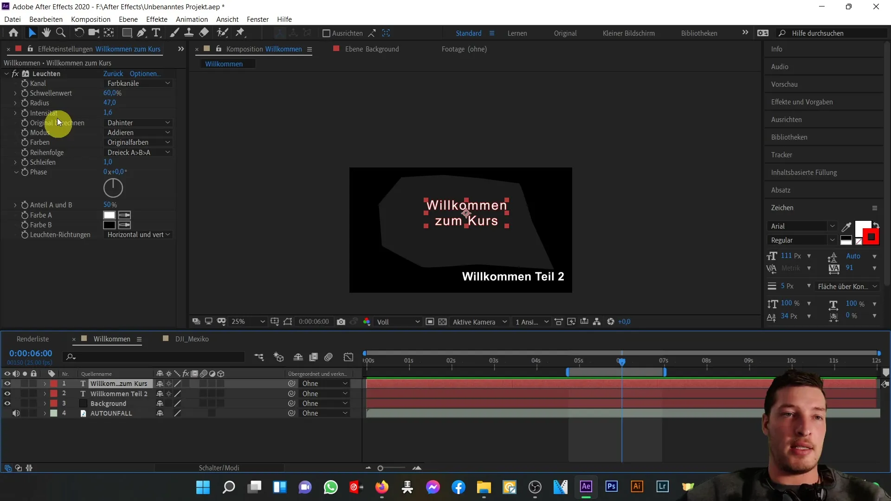Image resolution: width=891 pixels, height=501 pixels.
Task: Toggle visibility of Willkom...zum Kurs layer
Action: [x=7, y=384]
